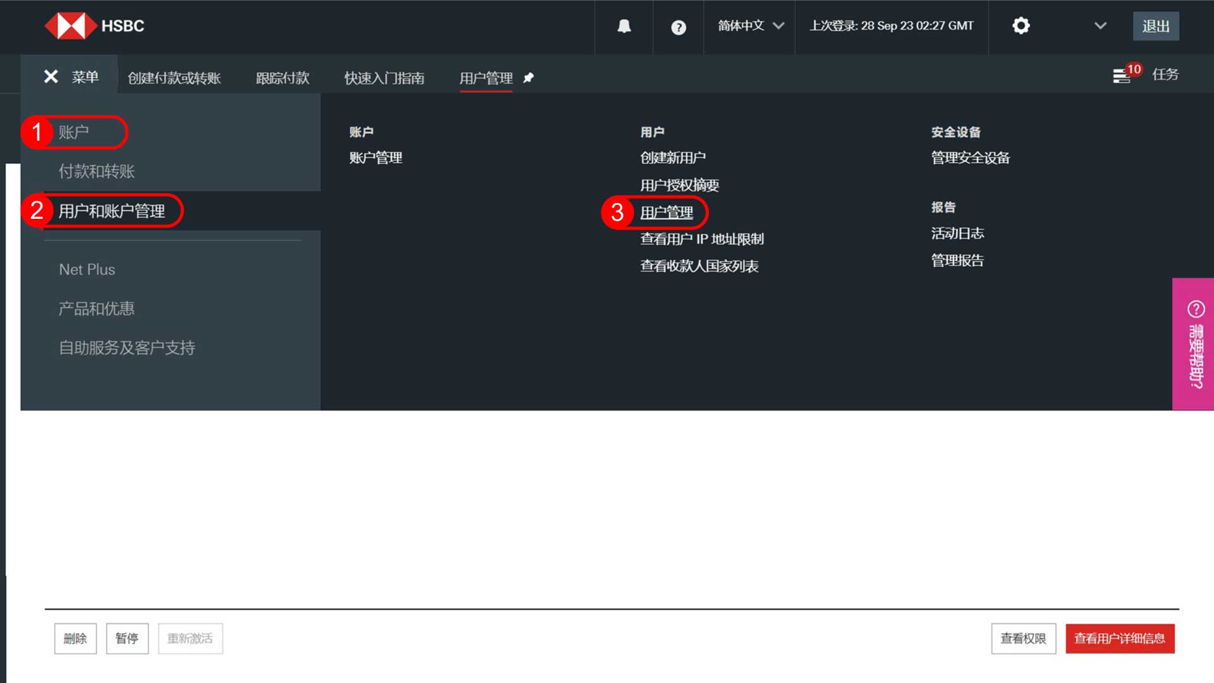Select the 删除 button
The image size is (1214, 683).
(75, 639)
